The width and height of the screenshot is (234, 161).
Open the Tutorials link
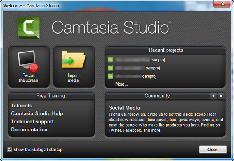21,106
